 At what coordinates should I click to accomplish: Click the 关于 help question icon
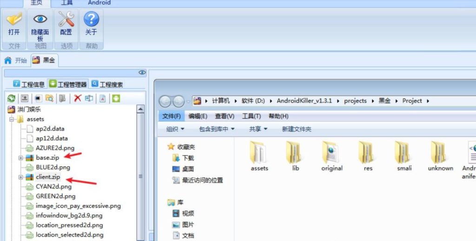91,19
